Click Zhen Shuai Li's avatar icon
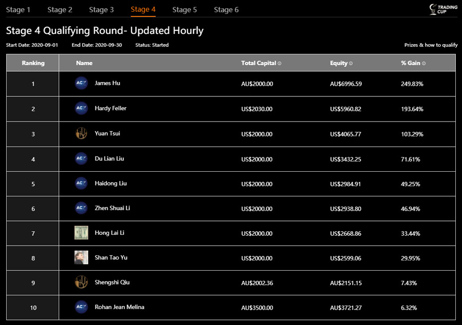The width and height of the screenshot is (462, 325). point(81,208)
